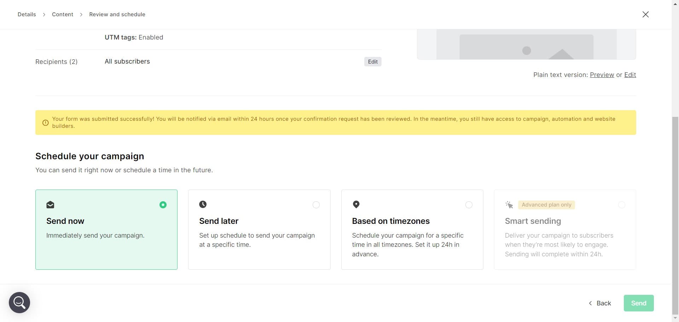Select the Send later radio button
Viewport: 679px width, 322px height.
coord(316,205)
